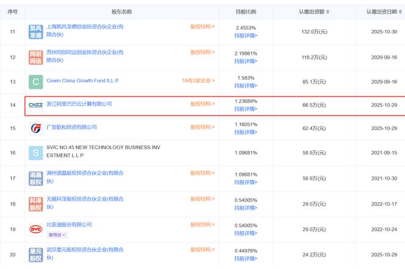Image resolution: width=405 pixels, height=269 pixels.
Task: Click the blue S logo of SVIC NO.45
Action: [36, 152]
